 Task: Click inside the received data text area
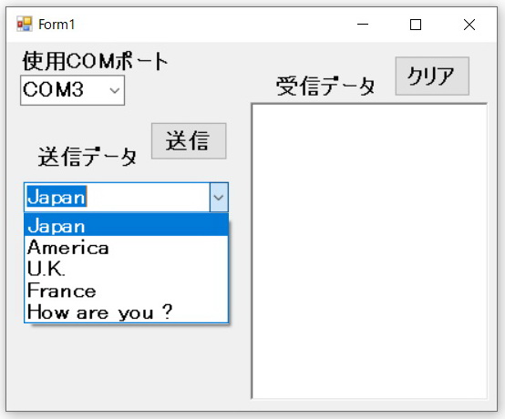[369, 251]
